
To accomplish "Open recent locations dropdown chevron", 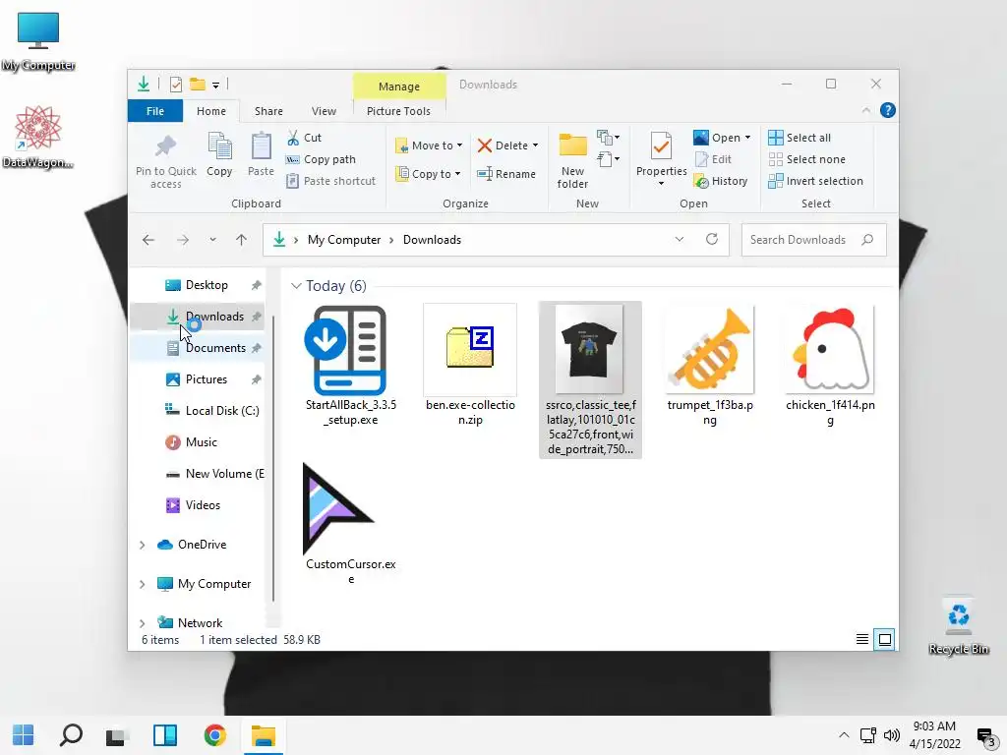I will point(212,240).
